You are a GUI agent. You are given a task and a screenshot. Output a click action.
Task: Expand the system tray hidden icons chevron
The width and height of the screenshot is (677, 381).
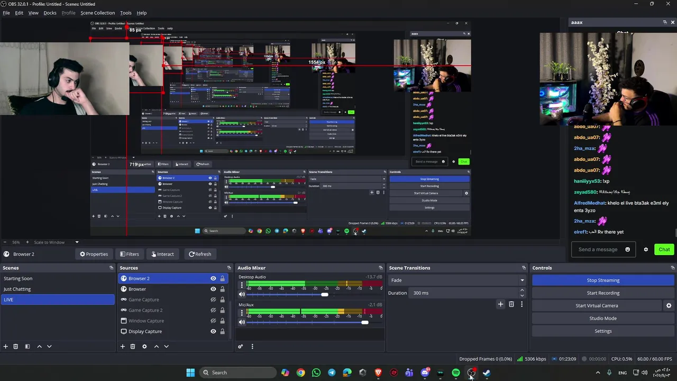(x=598, y=373)
